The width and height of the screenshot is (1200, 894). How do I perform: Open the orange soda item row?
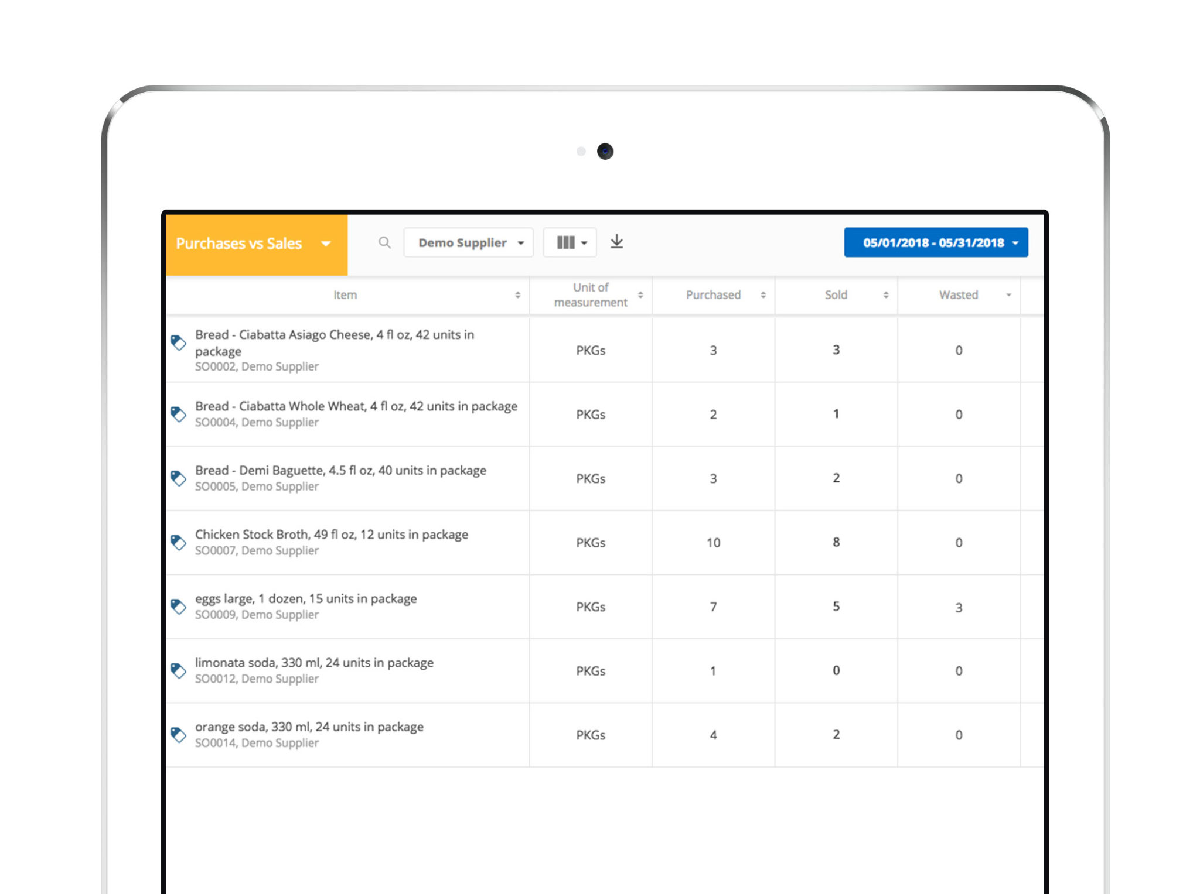(309, 727)
